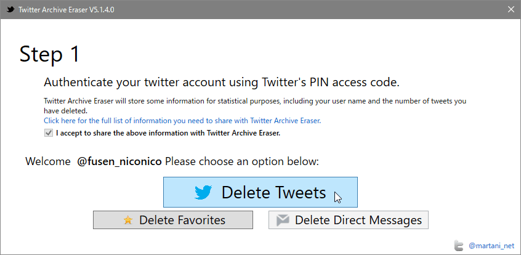The width and height of the screenshot is (521, 255).
Task: Click the Welcome label text
Action: coord(48,162)
